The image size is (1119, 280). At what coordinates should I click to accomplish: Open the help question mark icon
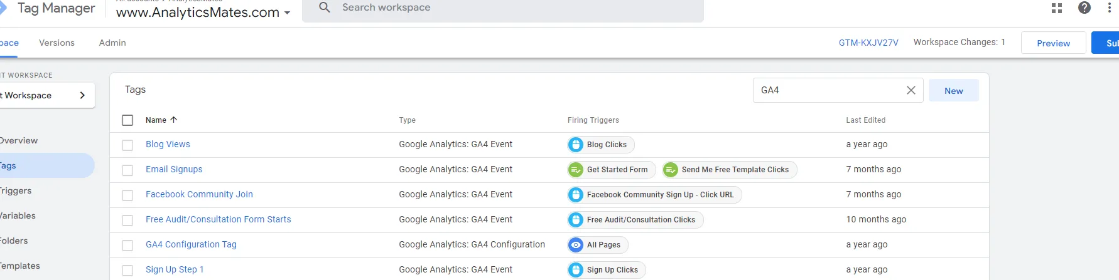1084,8
